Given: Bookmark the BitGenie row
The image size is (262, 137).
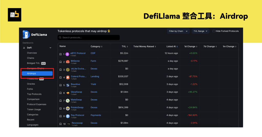Looking at the screenshot, I should [60, 62].
